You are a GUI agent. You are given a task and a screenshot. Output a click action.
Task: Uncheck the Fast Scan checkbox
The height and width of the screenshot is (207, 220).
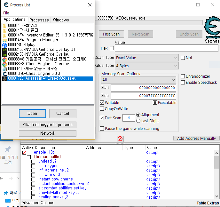[x=102, y=118]
